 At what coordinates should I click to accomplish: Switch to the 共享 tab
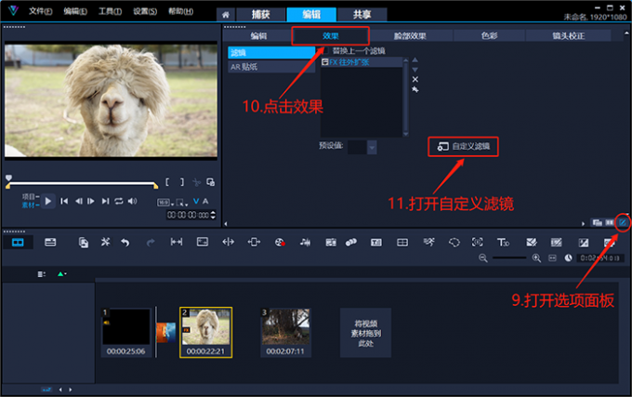click(362, 15)
